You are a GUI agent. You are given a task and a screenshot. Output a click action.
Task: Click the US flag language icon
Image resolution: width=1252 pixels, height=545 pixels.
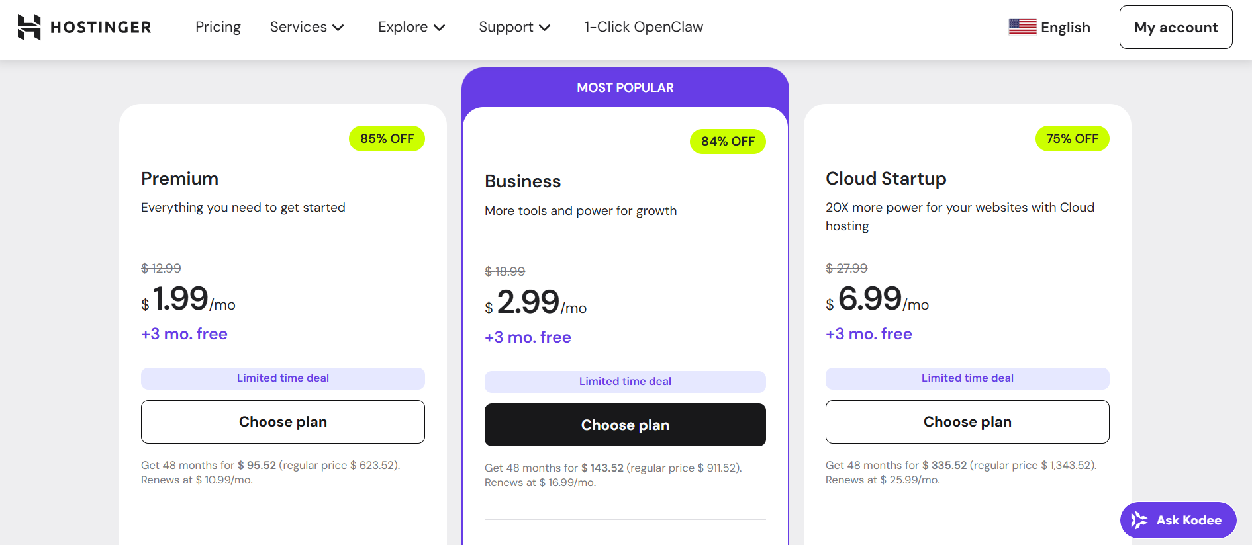tap(1022, 27)
